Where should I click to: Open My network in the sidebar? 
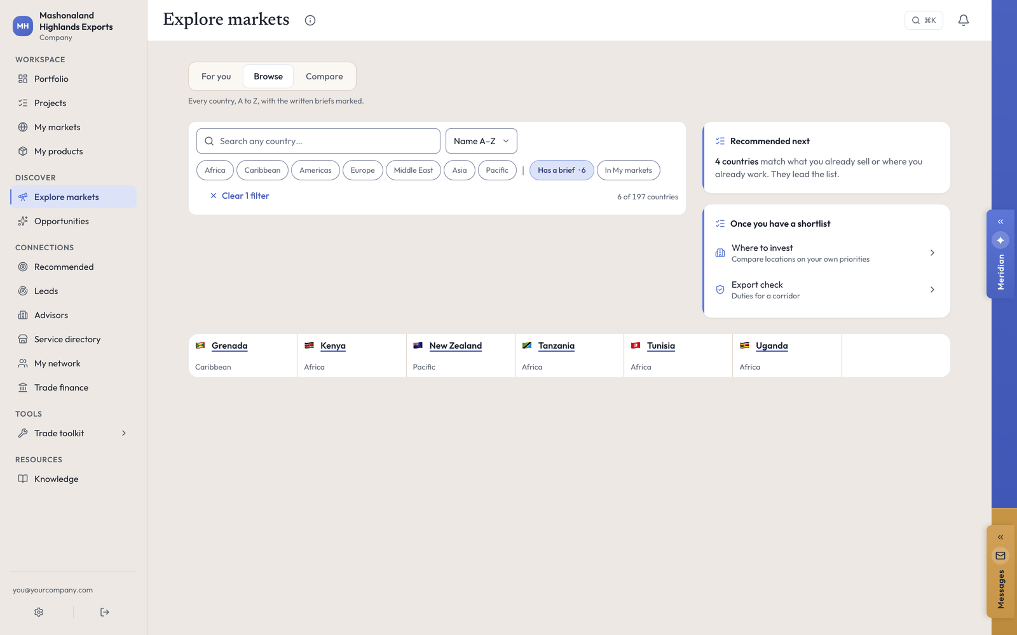73,363
